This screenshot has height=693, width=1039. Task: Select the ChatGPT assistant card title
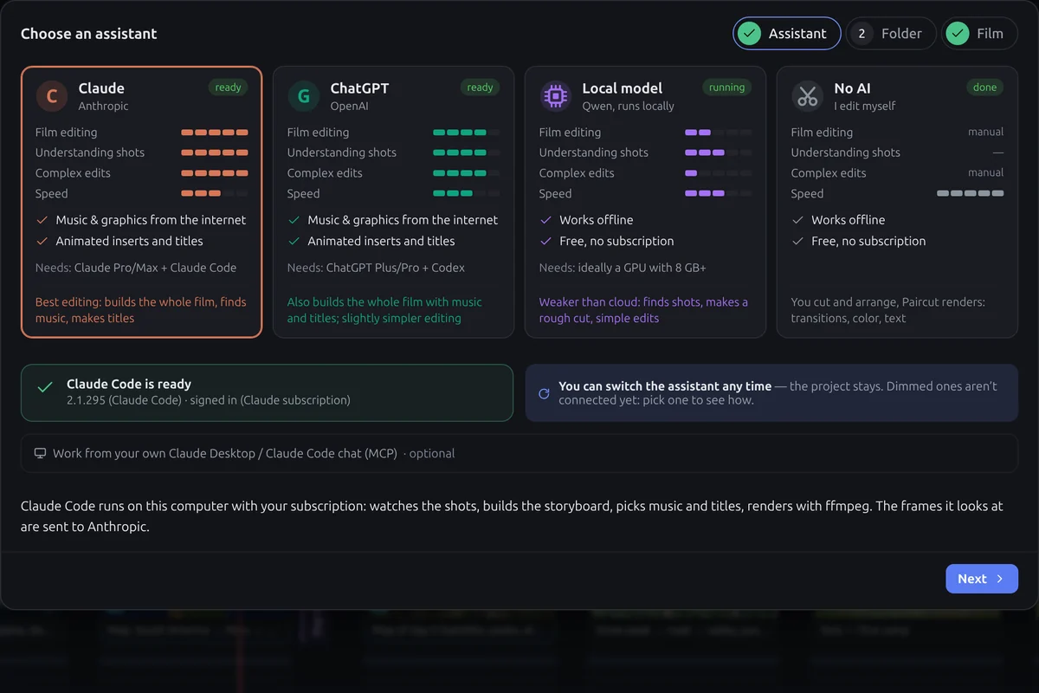coord(359,88)
